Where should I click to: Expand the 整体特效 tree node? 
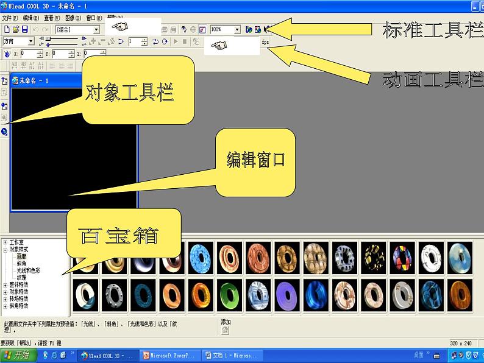pyautogui.click(x=5, y=284)
